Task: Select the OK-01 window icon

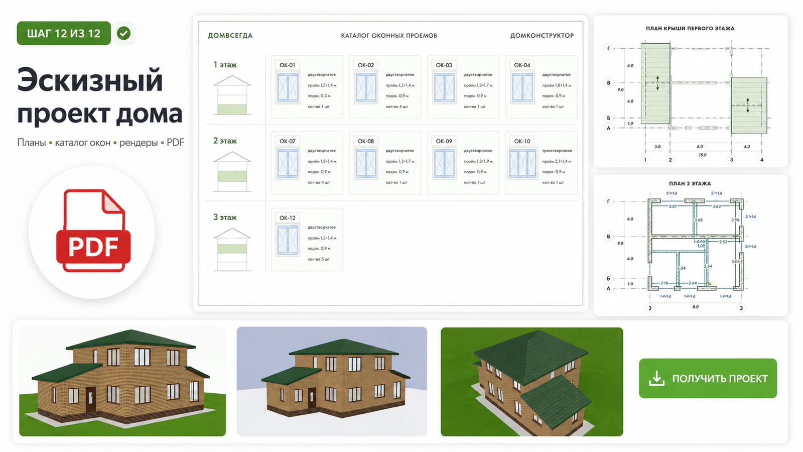Action: [x=288, y=88]
